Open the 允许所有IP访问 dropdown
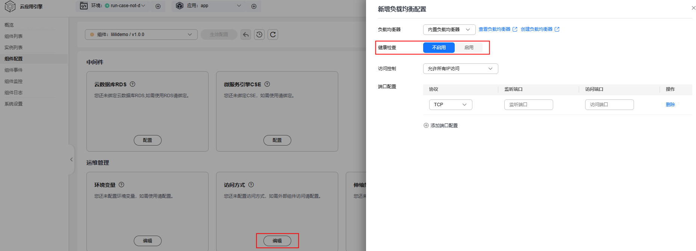The image size is (696, 251). [460, 69]
